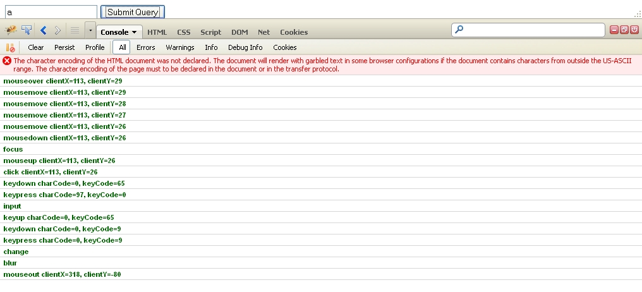Open the small dropdown arrow beside Console

(90, 31)
